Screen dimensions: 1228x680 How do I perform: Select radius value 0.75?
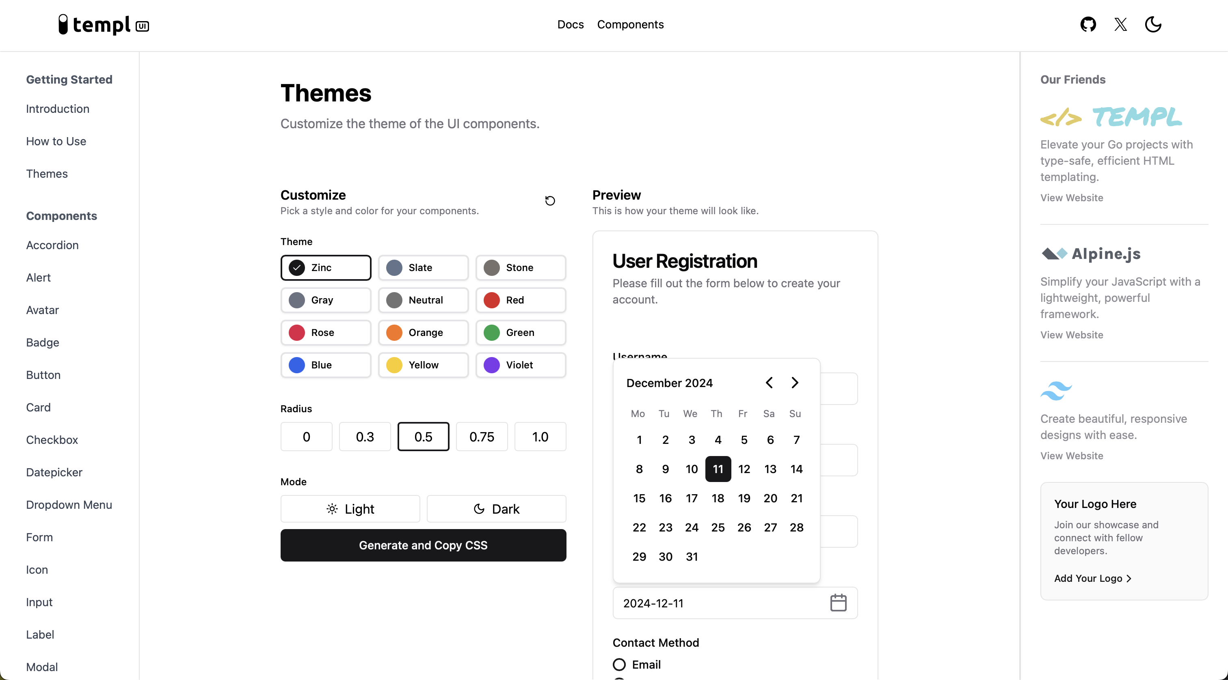pos(482,436)
